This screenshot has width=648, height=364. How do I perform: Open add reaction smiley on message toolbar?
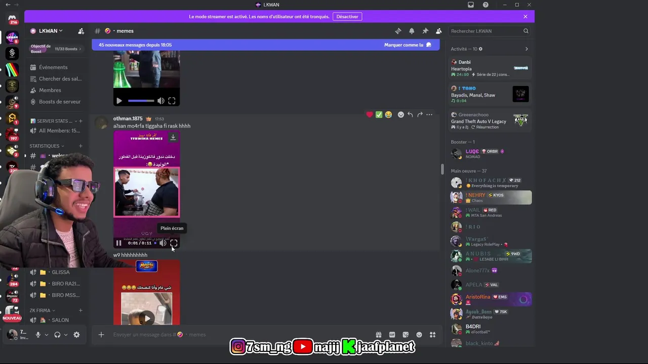point(400,115)
